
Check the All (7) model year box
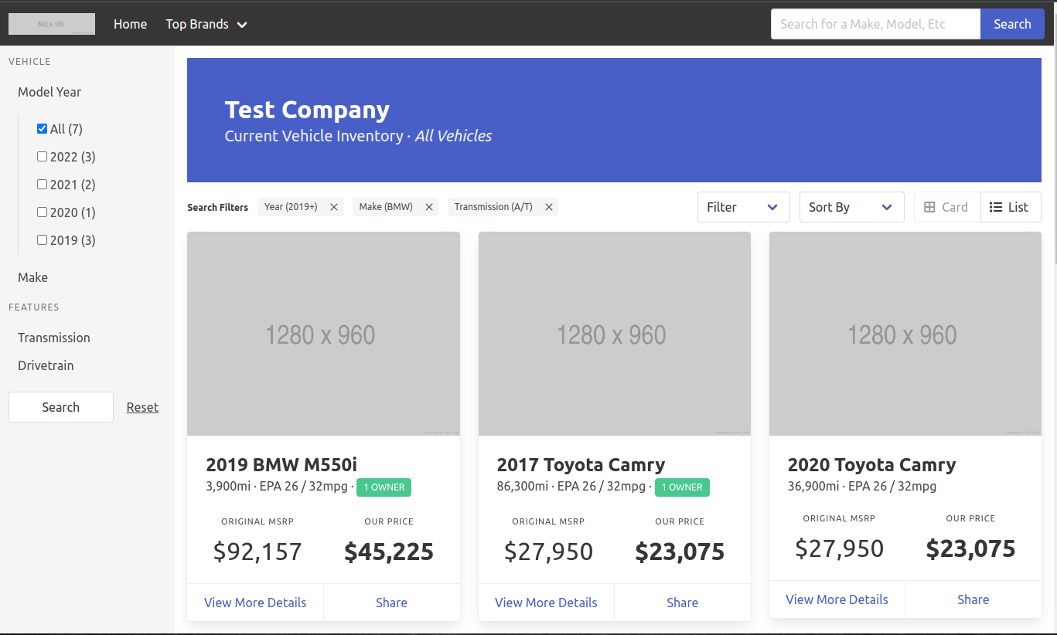pyautogui.click(x=43, y=129)
